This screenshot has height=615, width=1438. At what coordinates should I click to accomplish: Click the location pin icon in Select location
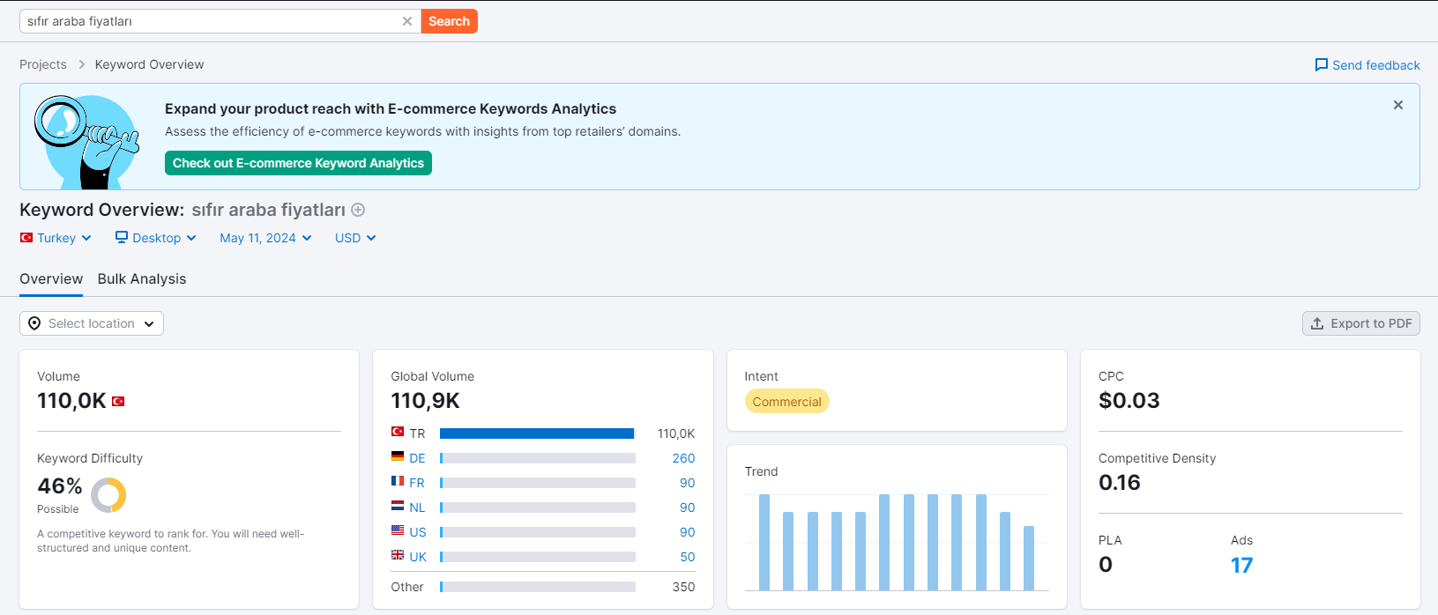pos(34,323)
